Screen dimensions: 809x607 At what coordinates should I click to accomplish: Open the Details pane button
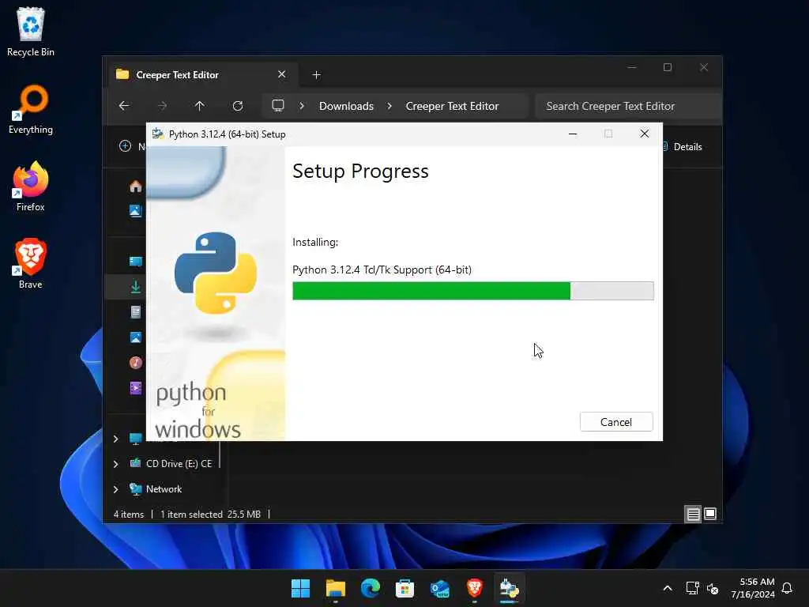coord(683,146)
